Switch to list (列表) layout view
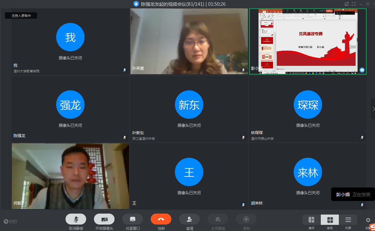The image size is (375, 231). (x=348, y=220)
